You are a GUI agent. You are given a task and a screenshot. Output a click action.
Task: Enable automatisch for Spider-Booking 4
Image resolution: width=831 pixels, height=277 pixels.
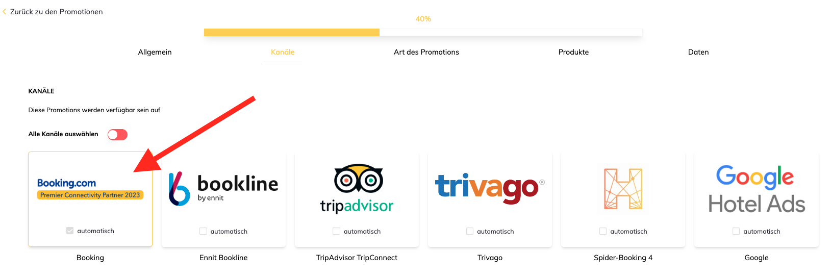click(603, 231)
